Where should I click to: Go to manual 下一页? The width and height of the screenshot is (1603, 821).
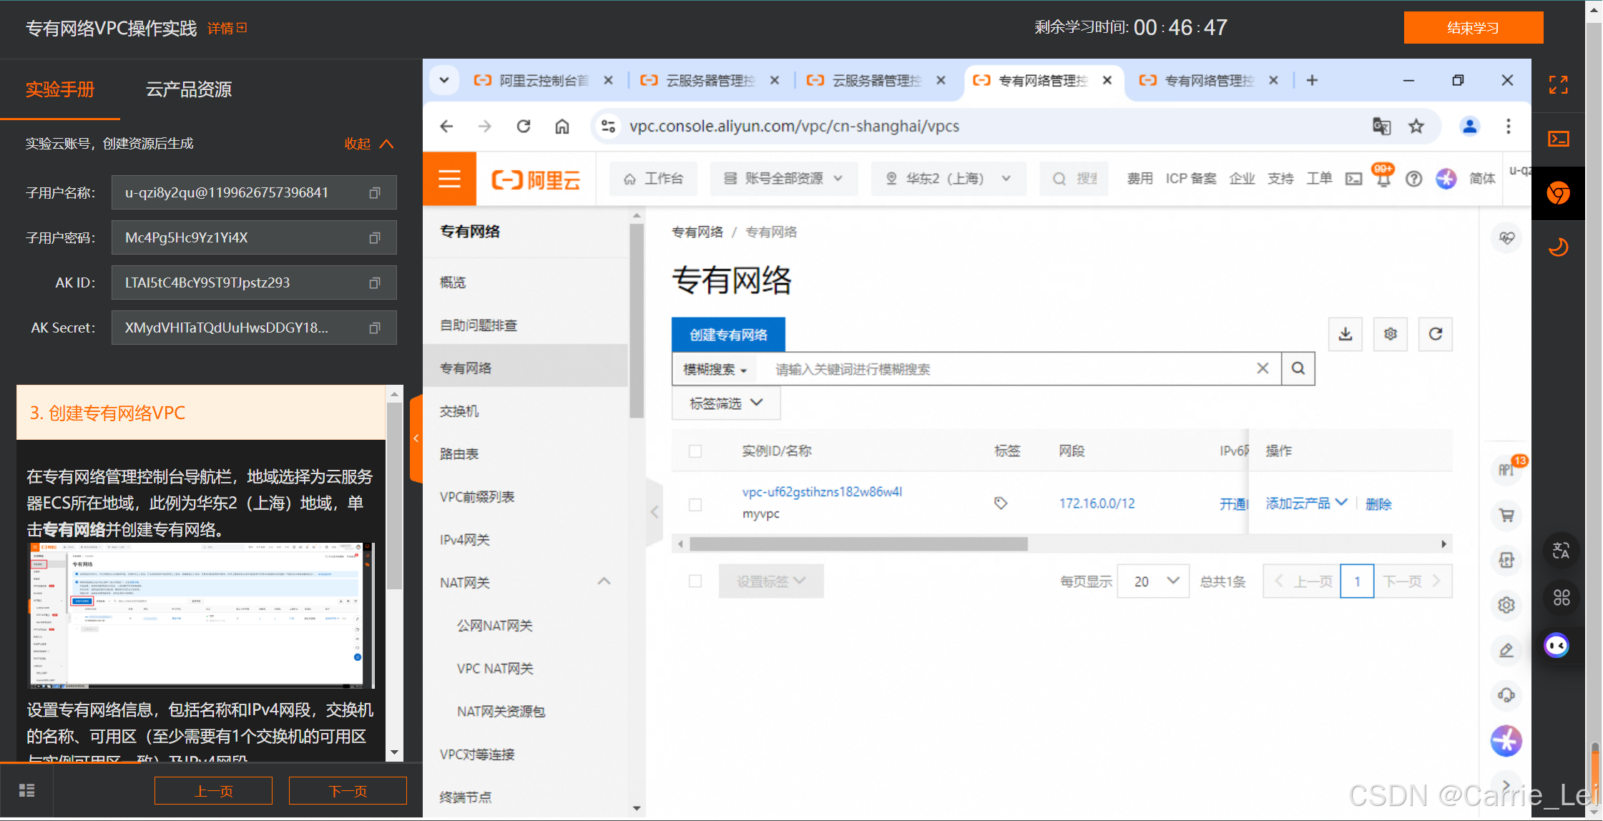point(348,791)
